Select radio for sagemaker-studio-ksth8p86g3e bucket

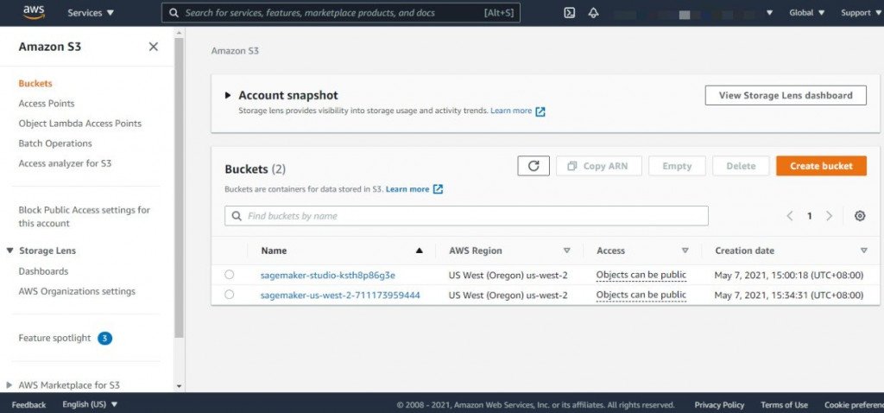click(x=229, y=275)
